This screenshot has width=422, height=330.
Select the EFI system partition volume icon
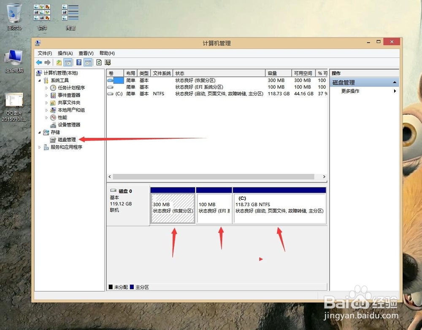pos(110,87)
